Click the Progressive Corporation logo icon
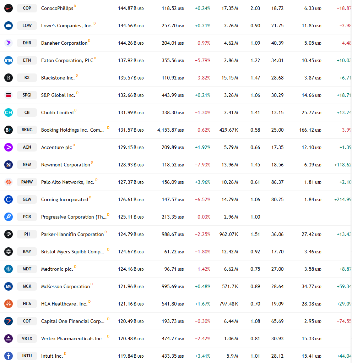The width and height of the screenshot is (352, 363). point(9,217)
